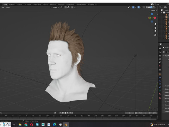Open the Modifiers wrench tab

coord(160,77)
